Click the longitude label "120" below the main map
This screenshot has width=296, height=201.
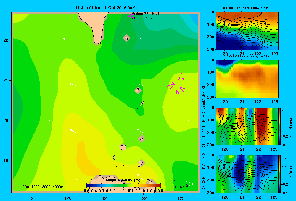pos(68,198)
